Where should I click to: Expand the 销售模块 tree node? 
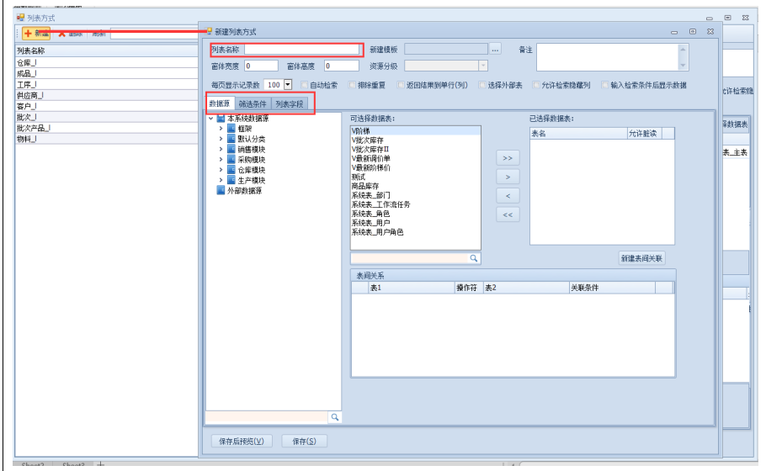(x=221, y=149)
